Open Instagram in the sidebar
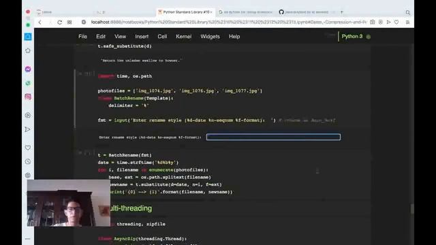 [x=28, y=97]
